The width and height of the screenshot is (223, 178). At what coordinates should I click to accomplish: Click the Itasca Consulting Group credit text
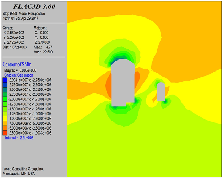coord(23,168)
